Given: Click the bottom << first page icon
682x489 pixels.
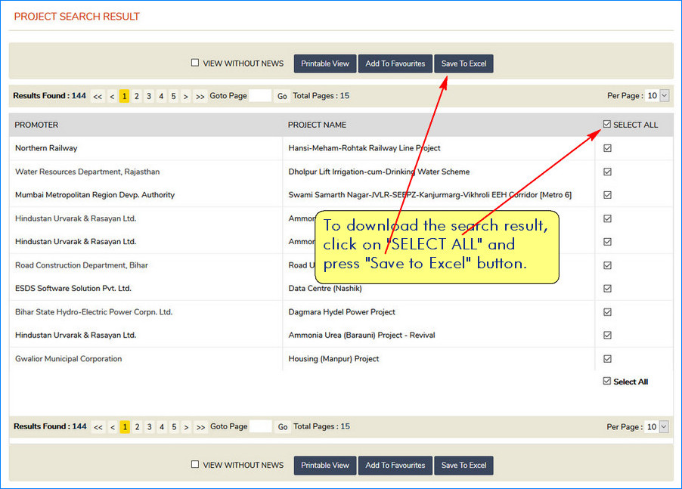Looking at the screenshot, I should [x=98, y=427].
